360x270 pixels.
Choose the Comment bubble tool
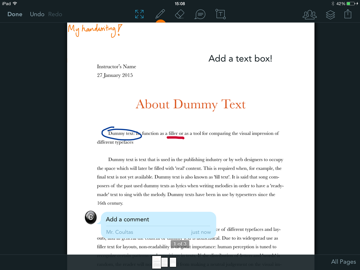point(200,14)
